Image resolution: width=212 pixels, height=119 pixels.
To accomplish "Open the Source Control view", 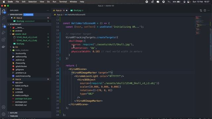I will click(x=4, y=25).
